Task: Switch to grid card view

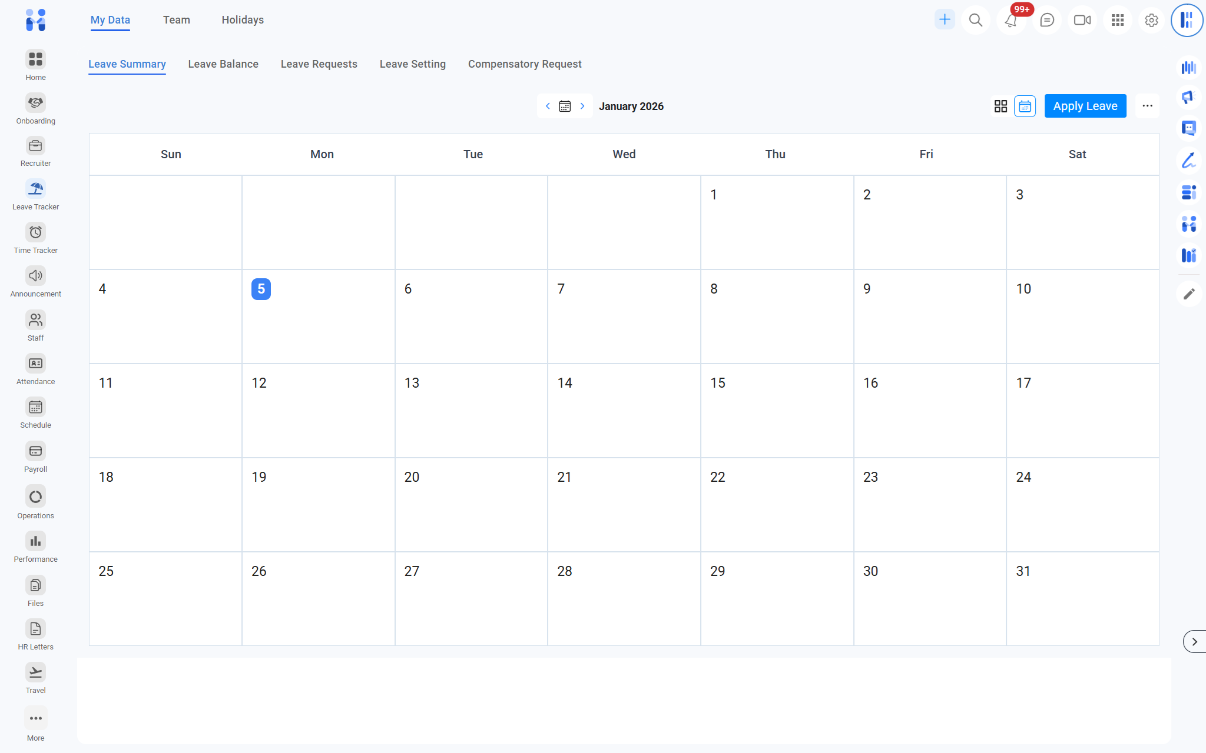Action: (x=1000, y=106)
